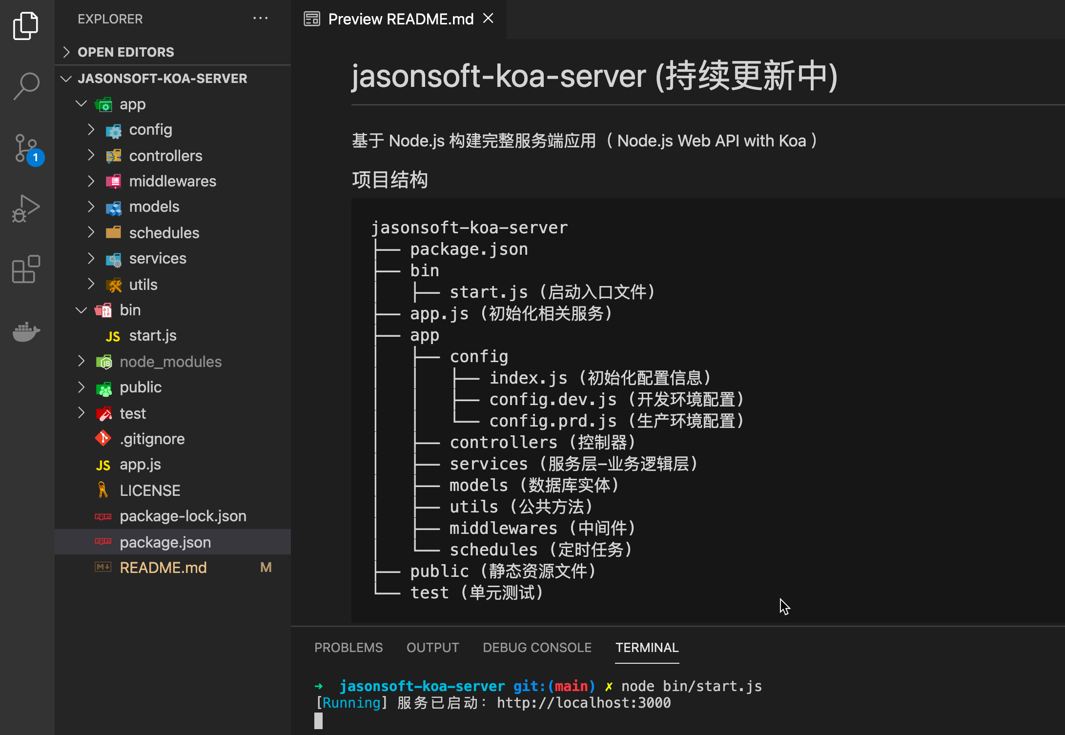Screen dimensions: 1065x735
Task: Click the localhost:3000 link in terminal
Action: pos(584,703)
